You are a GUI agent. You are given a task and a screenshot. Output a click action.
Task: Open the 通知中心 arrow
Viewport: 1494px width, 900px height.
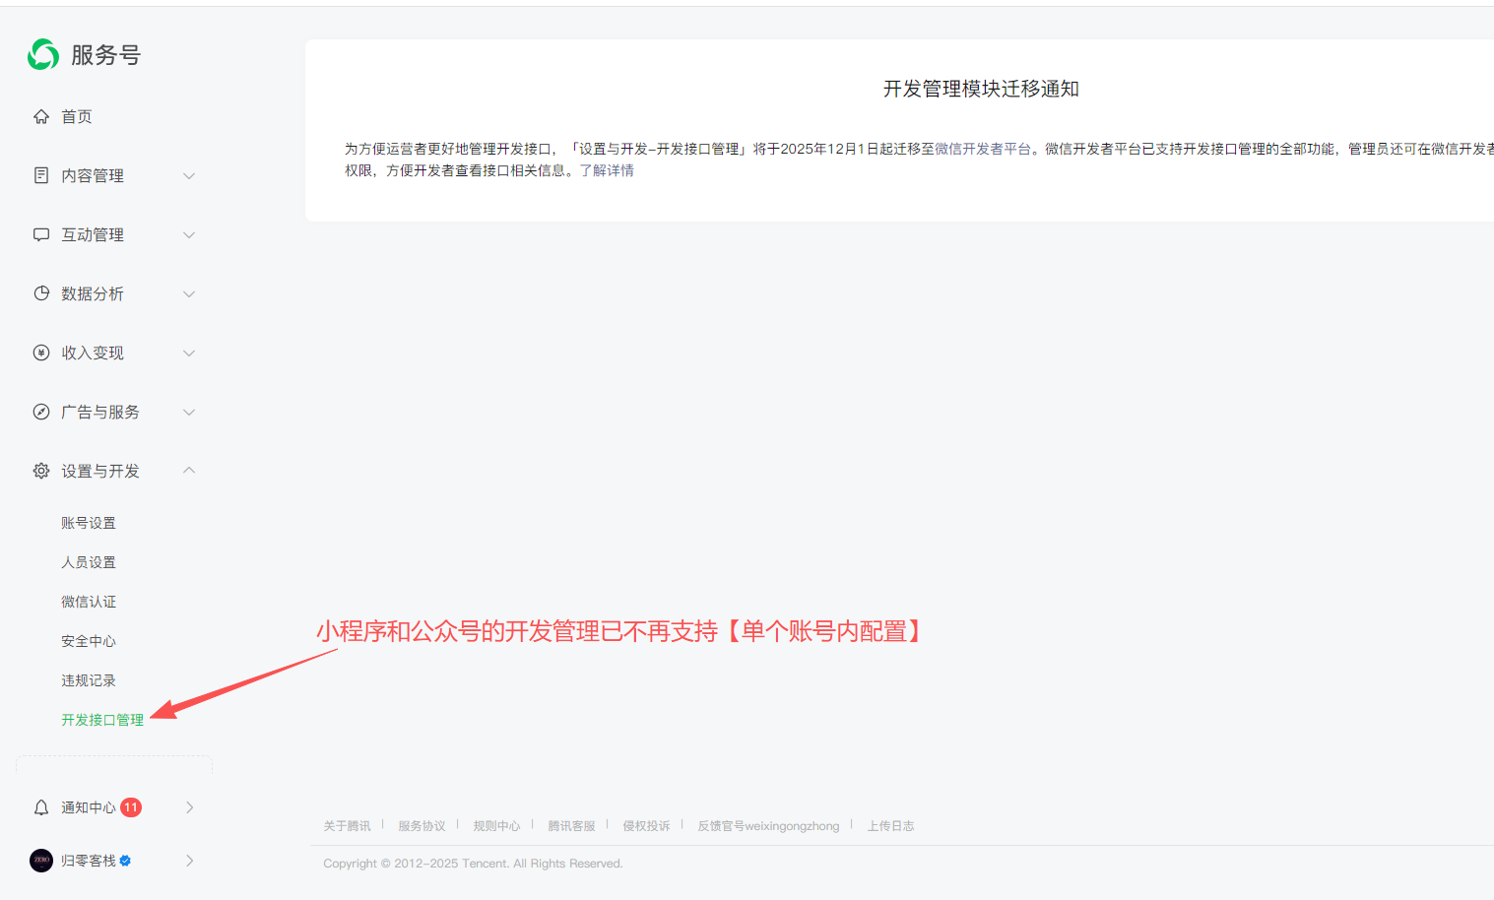[190, 807]
